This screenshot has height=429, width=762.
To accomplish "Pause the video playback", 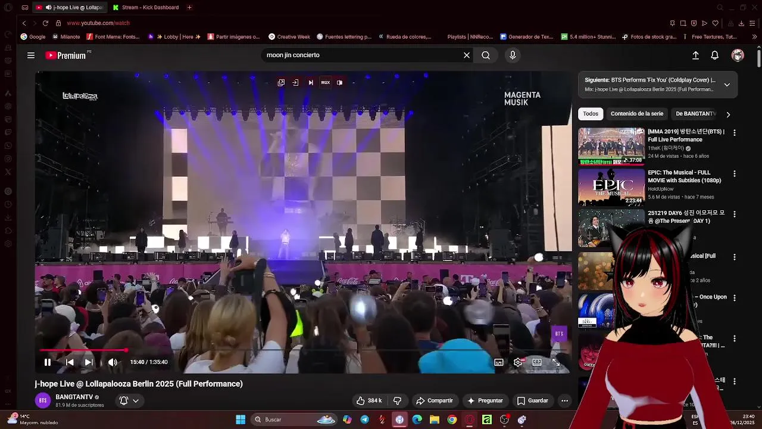I will [x=48, y=362].
